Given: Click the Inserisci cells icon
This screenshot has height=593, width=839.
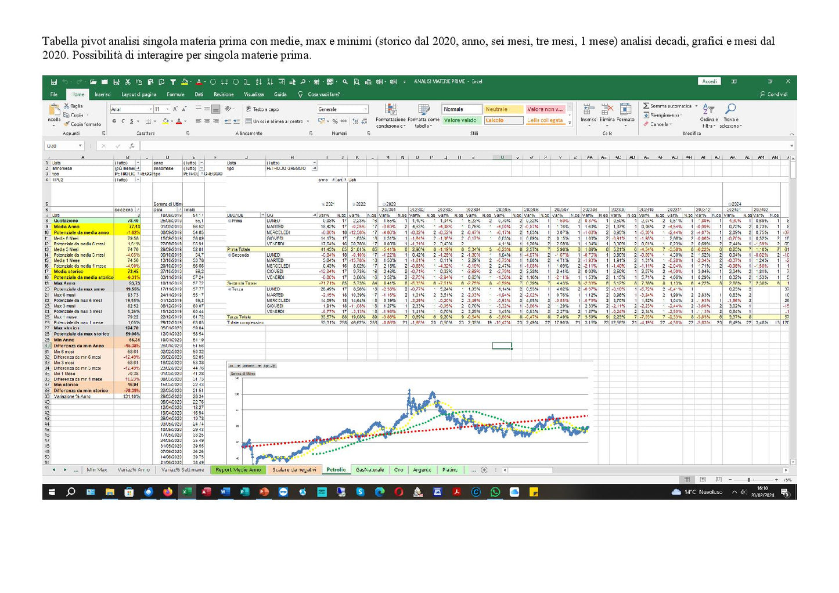Looking at the screenshot, I should [589, 109].
